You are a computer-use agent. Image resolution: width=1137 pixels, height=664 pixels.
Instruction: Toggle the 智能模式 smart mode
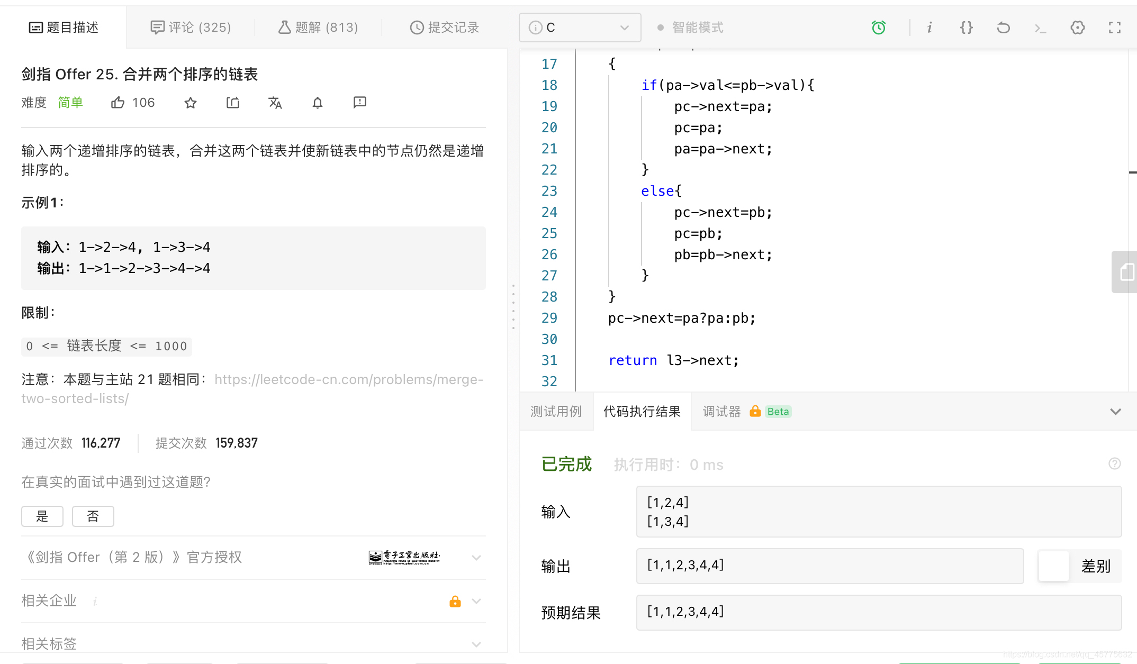pyautogui.click(x=690, y=28)
